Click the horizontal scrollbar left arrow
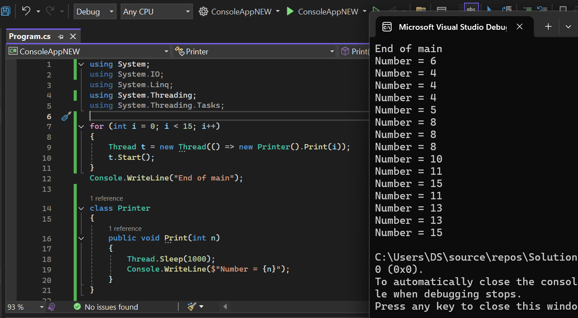Viewport: 578px width, 318px height. (x=225, y=307)
